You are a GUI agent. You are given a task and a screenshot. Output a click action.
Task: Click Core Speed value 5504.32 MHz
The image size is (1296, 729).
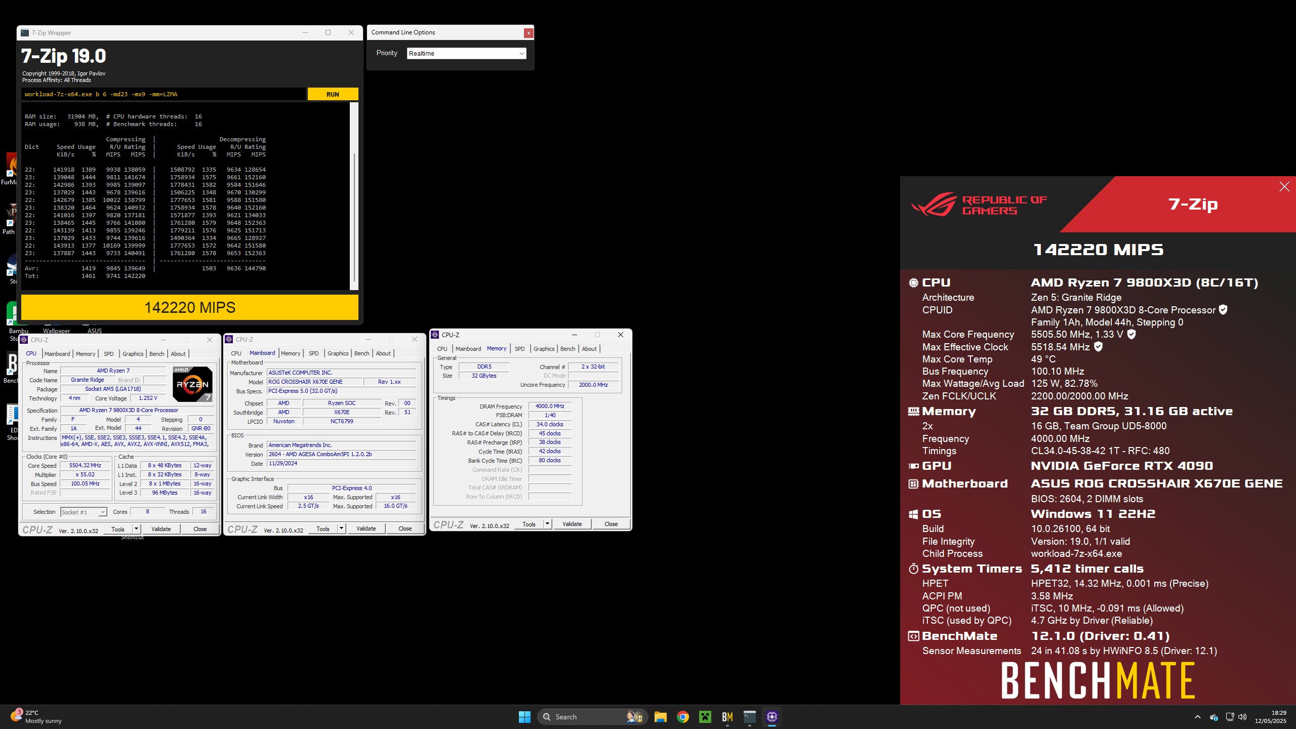coord(85,465)
